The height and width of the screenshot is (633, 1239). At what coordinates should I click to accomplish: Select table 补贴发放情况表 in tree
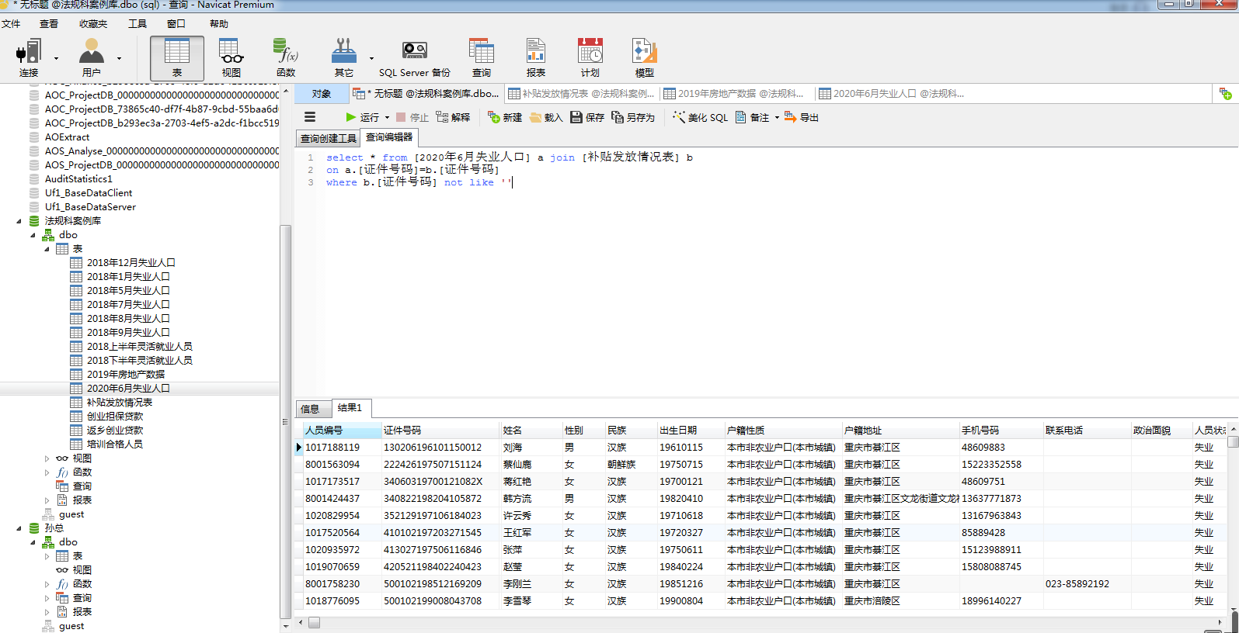[x=120, y=403]
